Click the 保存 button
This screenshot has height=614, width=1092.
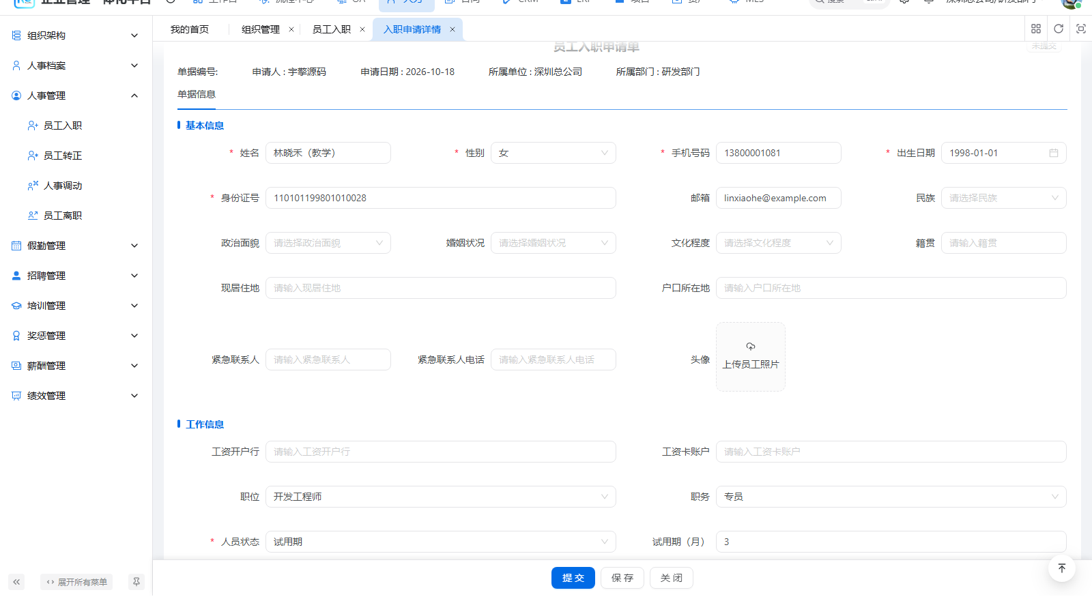pyautogui.click(x=622, y=578)
